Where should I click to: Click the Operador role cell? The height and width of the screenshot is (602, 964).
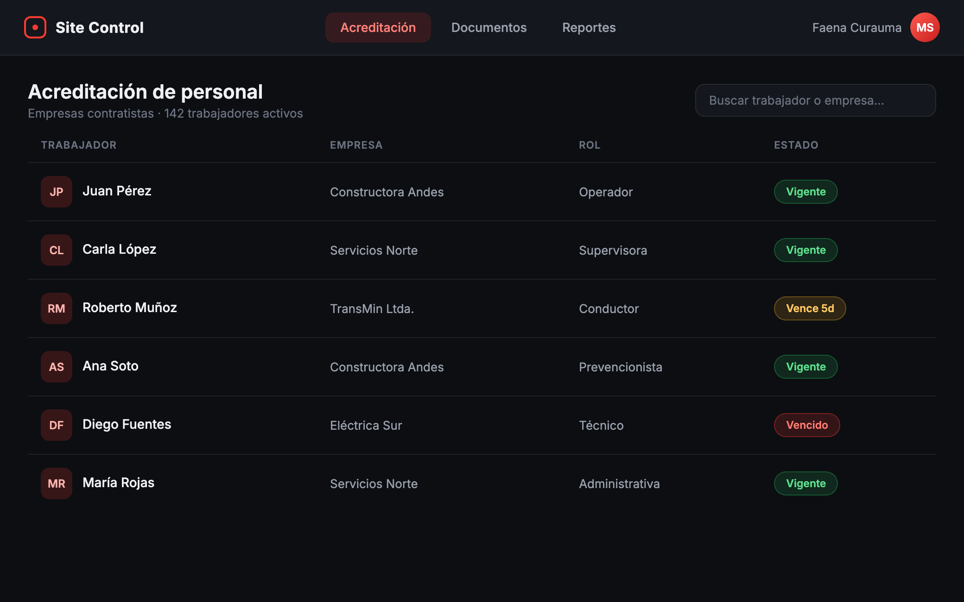(x=606, y=192)
